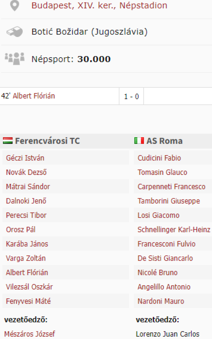Open Cudicini Fabio player page
This screenshot has height=339, width=212.
[x=159, y=158]
